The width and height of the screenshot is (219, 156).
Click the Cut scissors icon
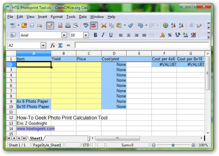tap(104, 25)
